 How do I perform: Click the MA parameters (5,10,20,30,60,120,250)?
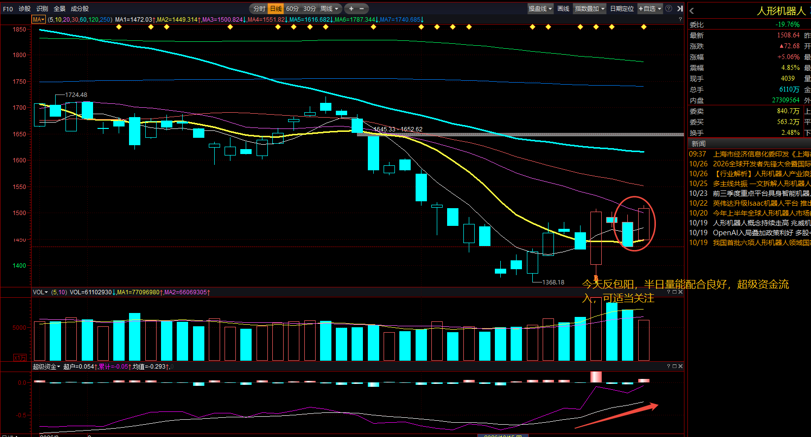tap(80, 20)
